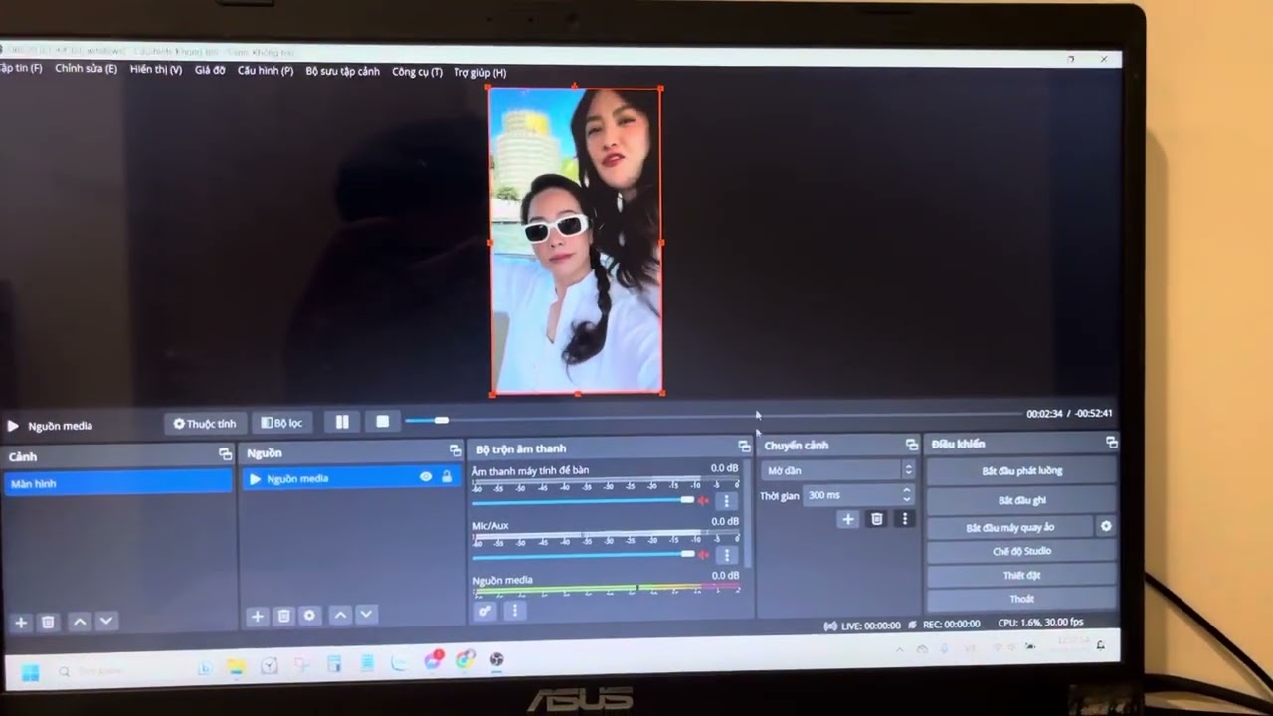Viewport: 1273px width, 716px height.
Task: Open the Mờ dần transition dropdown
Action: [x=838, y=470]
